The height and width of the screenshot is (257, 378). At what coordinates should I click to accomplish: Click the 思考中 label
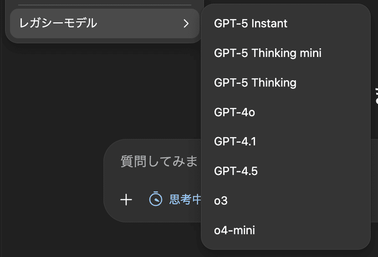185,200
